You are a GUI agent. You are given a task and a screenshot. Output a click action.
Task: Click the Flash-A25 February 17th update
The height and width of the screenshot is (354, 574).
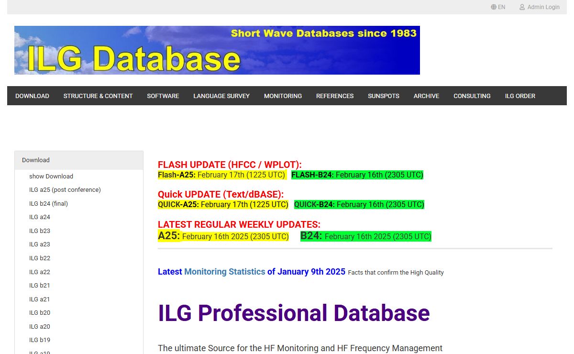221,175
